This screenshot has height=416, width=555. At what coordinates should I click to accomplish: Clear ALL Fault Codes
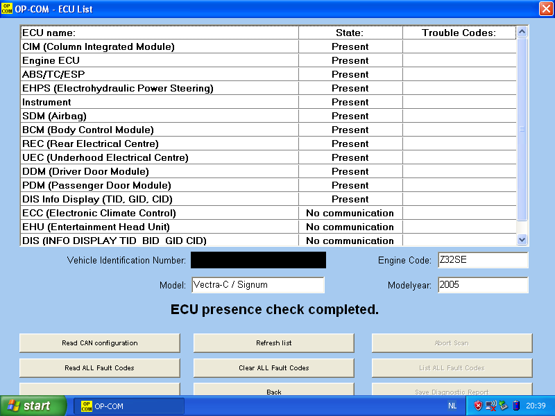tap(274, 368)
